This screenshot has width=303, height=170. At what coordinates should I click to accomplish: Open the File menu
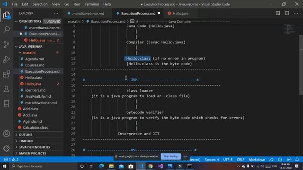15,4
